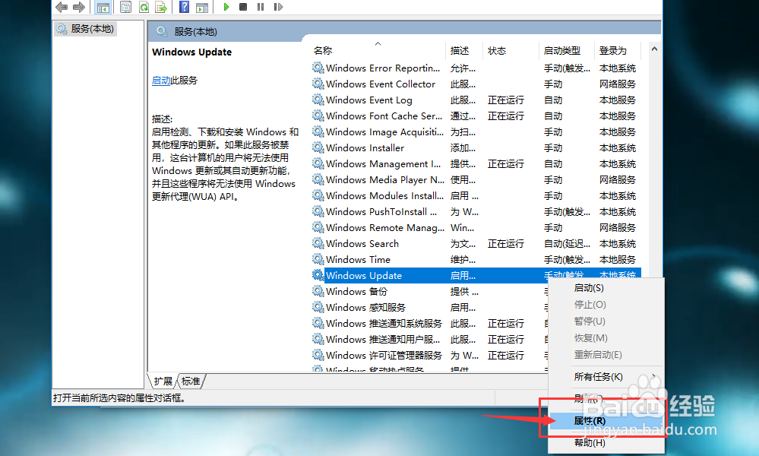Expand the 所有任务(K) submenu
759x456 pixels.
(x=606, y=377)
